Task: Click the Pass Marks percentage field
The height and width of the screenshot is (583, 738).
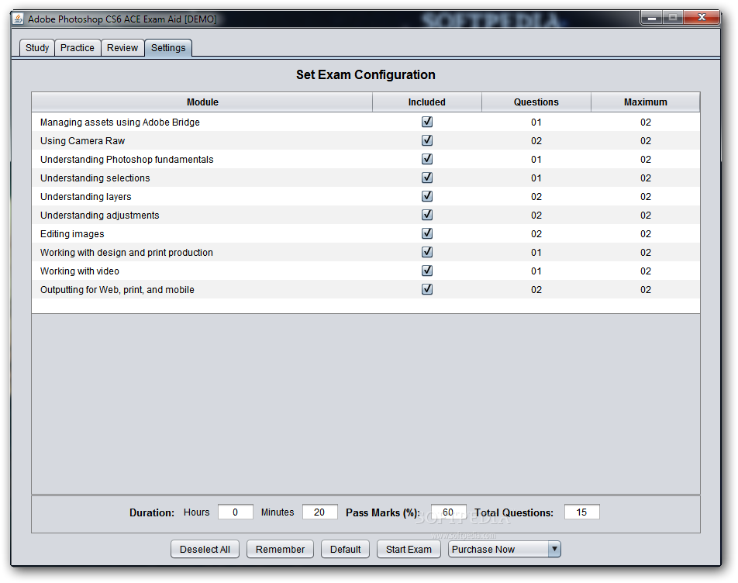Action: pyautogui.click(x=449, y=512)
